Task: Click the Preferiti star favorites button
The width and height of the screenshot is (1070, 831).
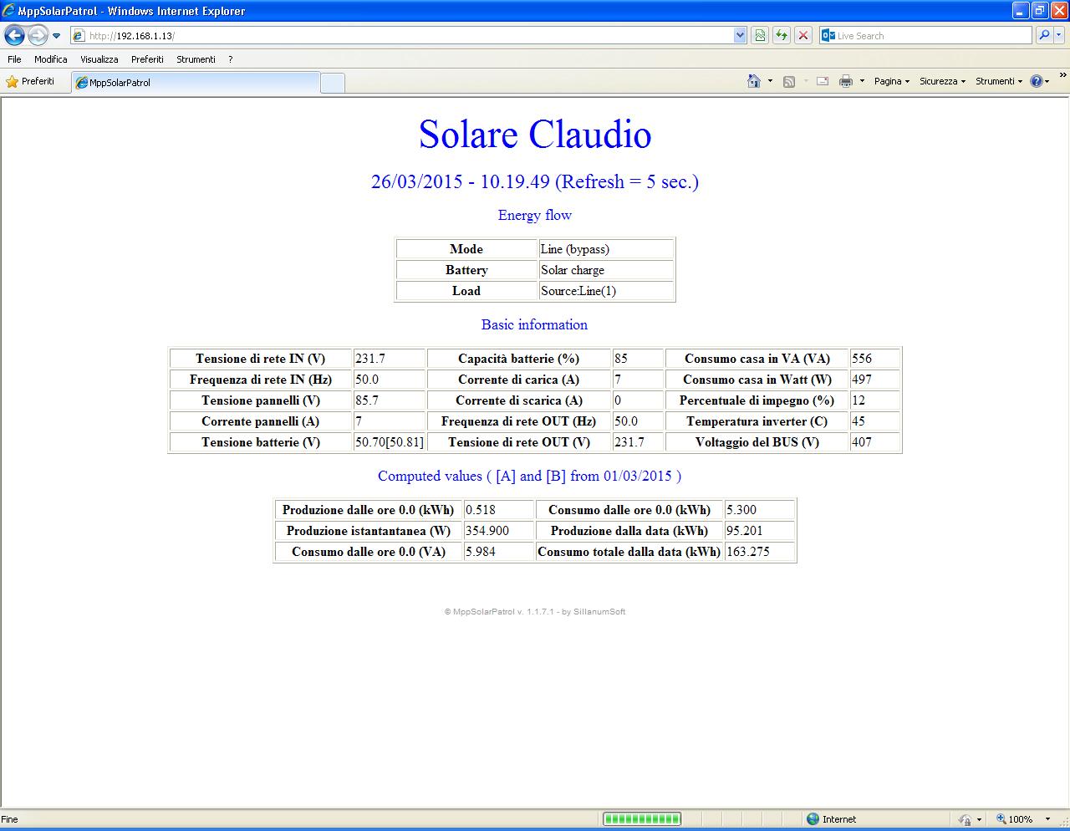Action: click(x=30, y=81)
